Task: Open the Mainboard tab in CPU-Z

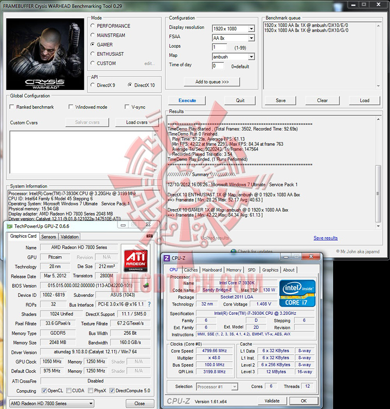Action: coord(212,270)
